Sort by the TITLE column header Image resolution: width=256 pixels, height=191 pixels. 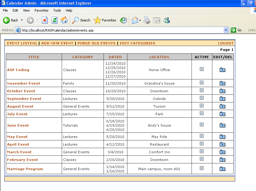coord(34,57)
